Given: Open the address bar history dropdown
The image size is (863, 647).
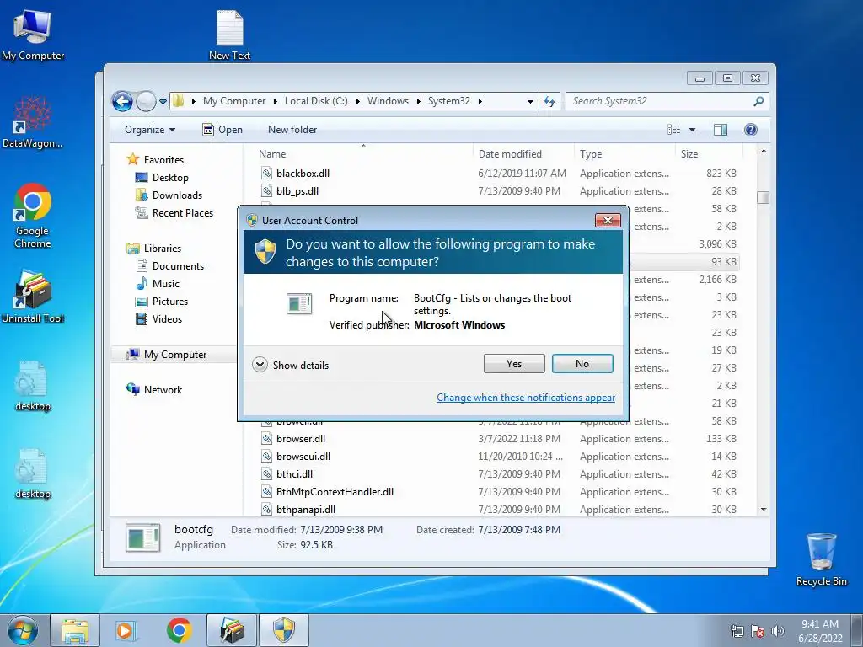Looking at the screenshot, I should [x=530, y=101].
